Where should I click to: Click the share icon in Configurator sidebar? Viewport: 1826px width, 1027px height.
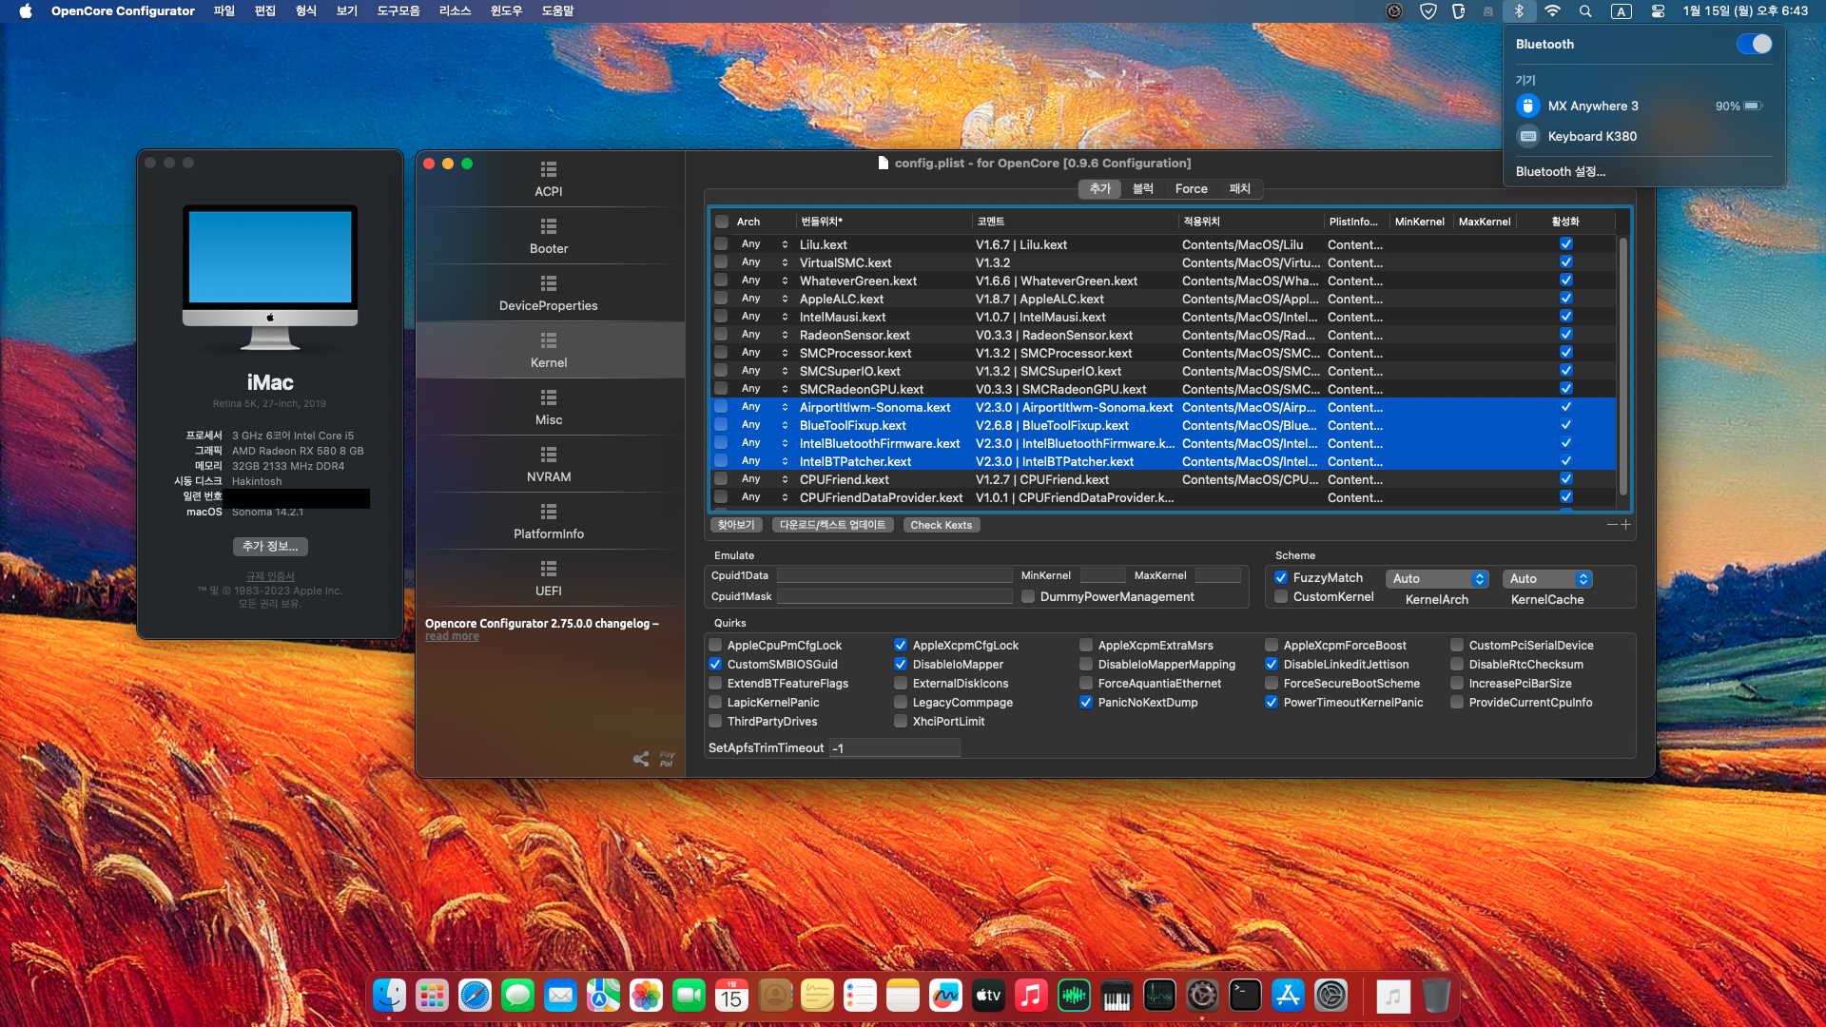641,759
